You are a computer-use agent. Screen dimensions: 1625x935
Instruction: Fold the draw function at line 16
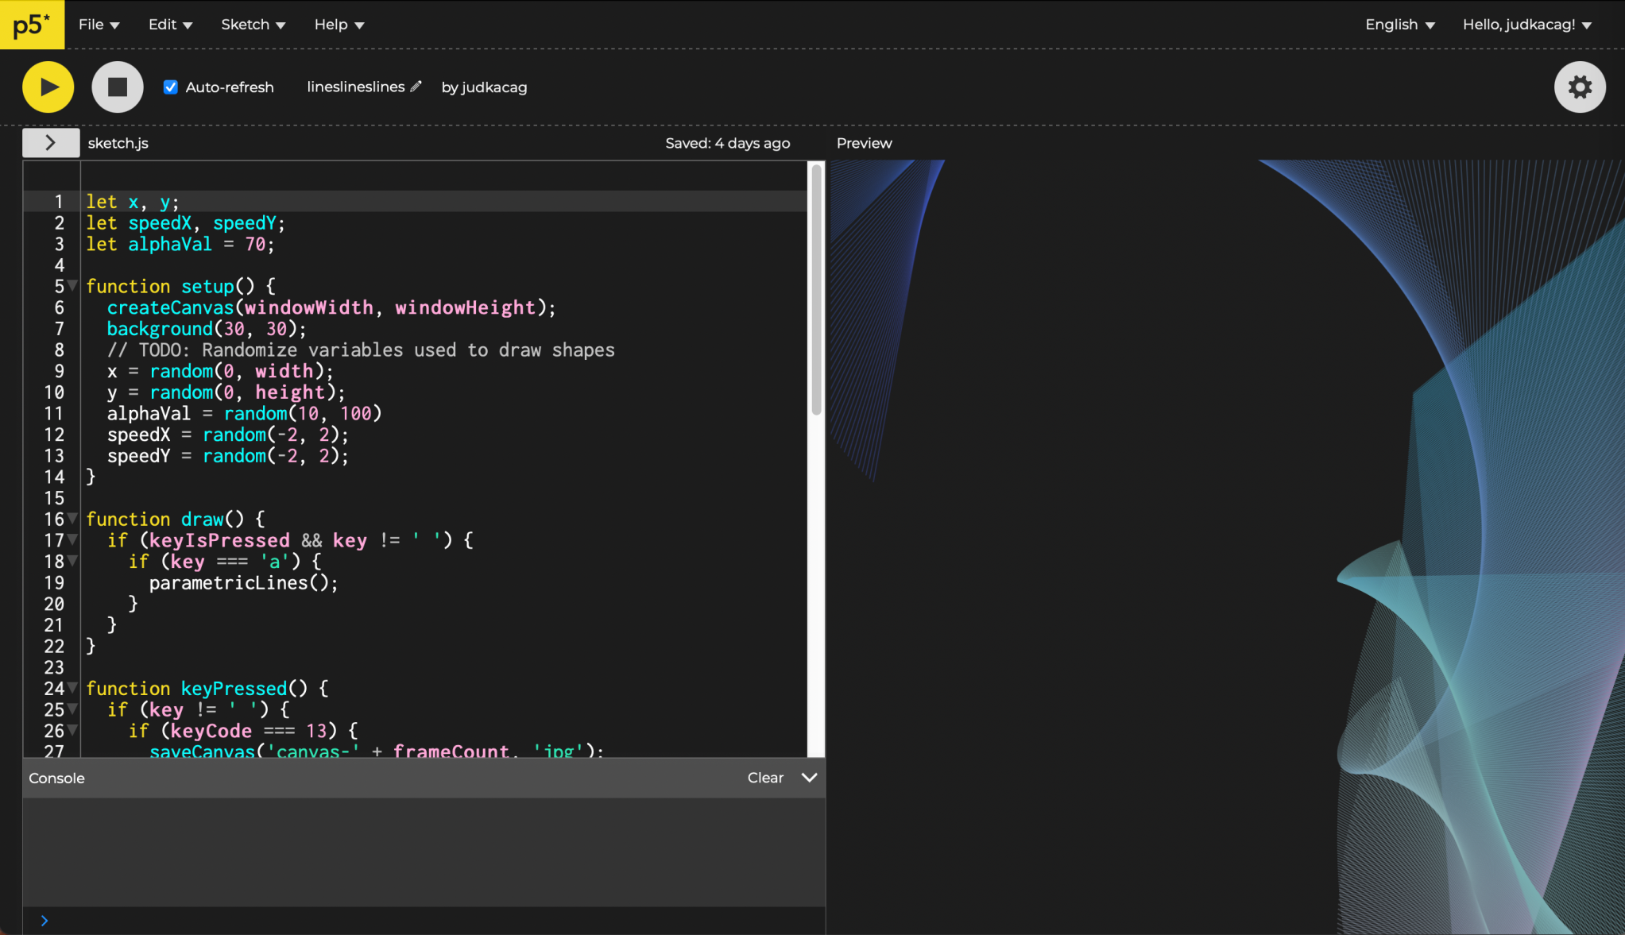pos(72,518)
